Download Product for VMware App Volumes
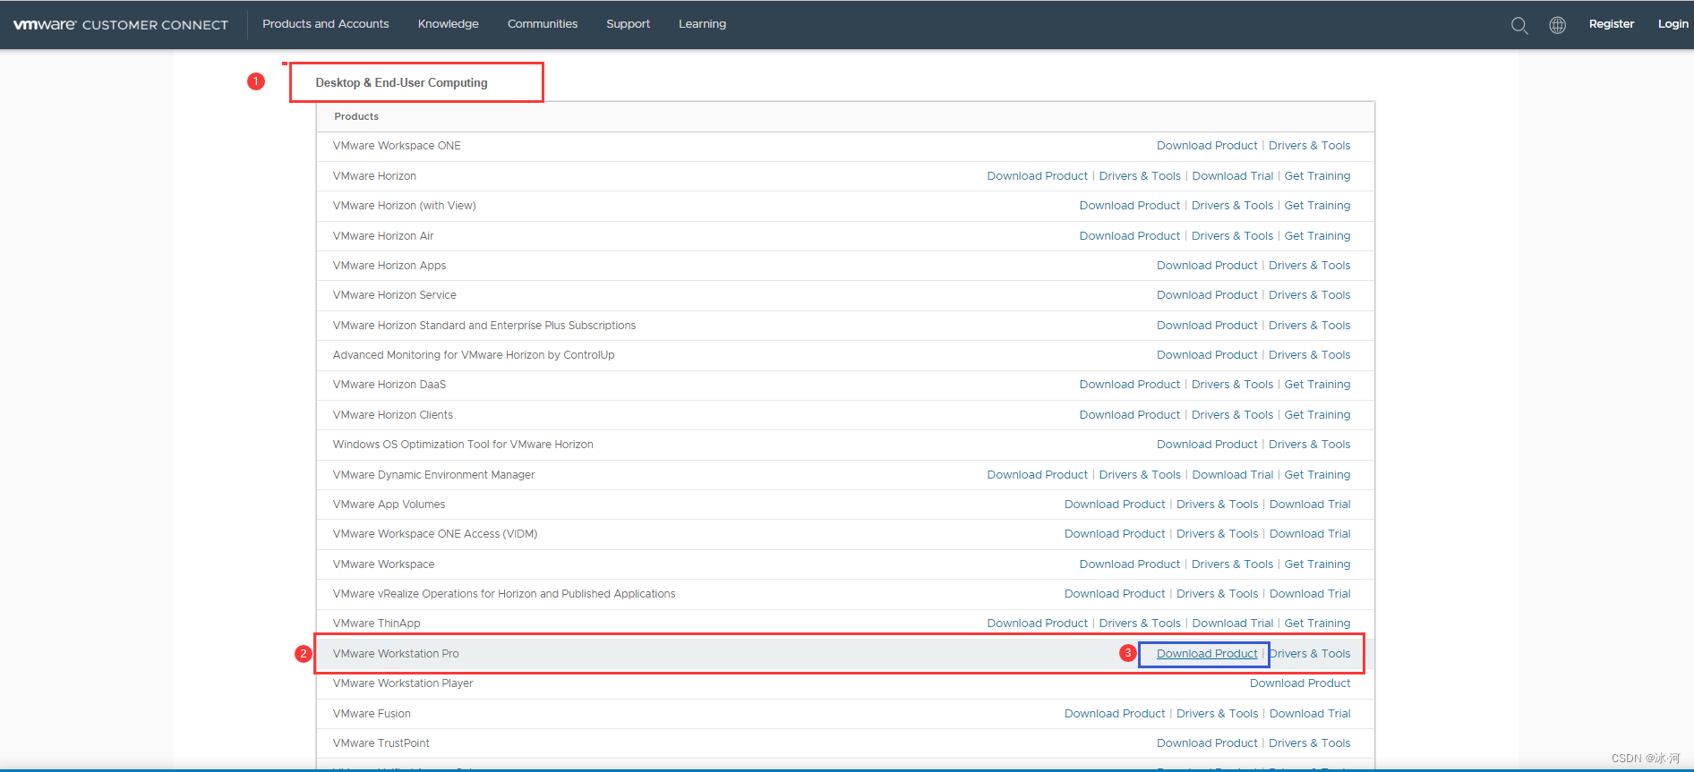 click(1115, 505)
